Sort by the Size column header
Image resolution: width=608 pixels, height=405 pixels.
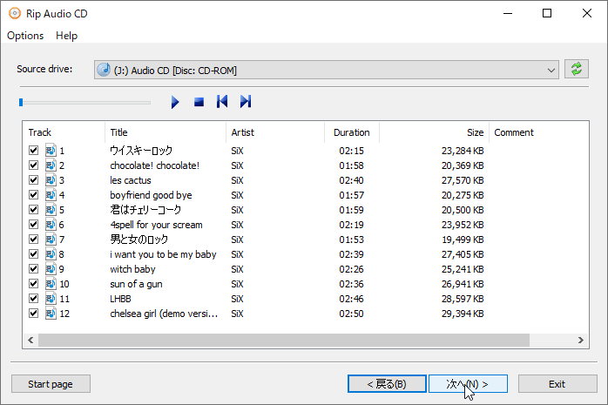click(x=435, y=132)
